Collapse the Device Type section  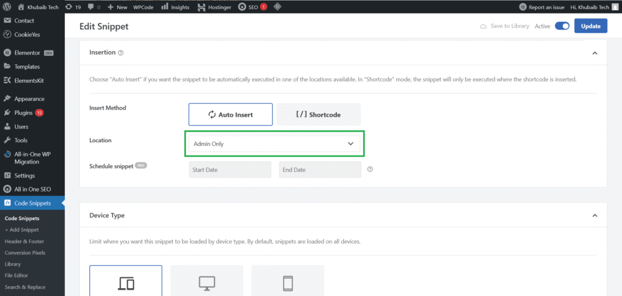pyautogui.click(x=594, y=216)
